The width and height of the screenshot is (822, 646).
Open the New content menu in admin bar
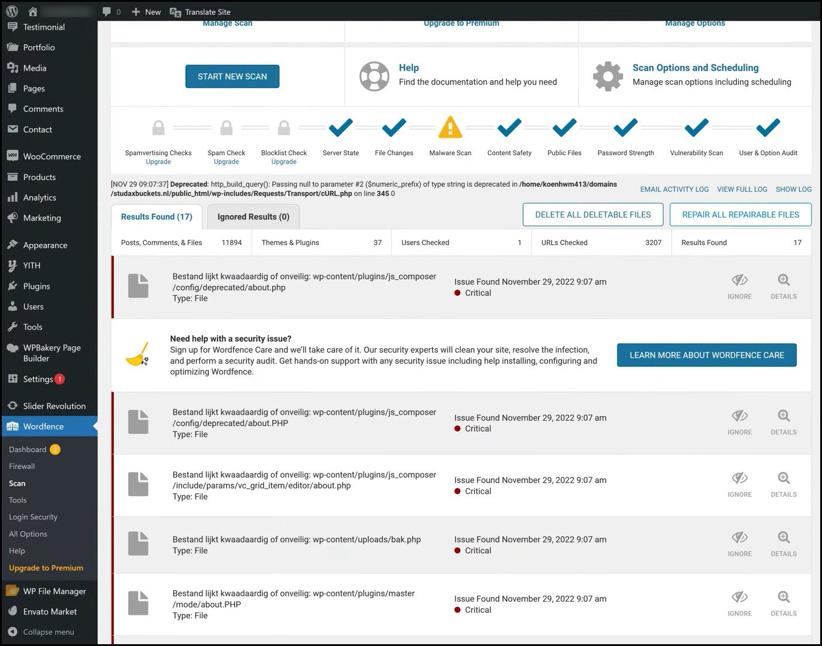click(x=146, y=11)
